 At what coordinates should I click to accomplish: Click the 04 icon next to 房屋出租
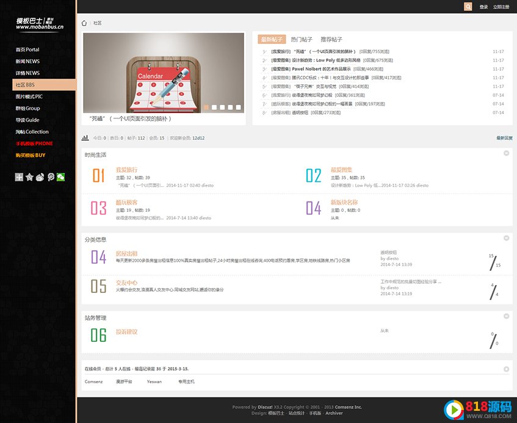[x=99, y=257]
